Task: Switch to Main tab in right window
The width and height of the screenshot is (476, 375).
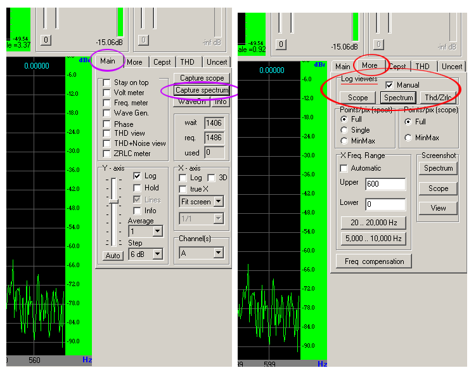Action: [343, 66]
